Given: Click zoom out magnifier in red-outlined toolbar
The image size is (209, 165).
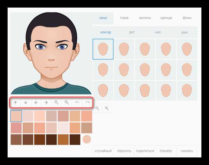Looking at the screenshot, I should [56, 102].
